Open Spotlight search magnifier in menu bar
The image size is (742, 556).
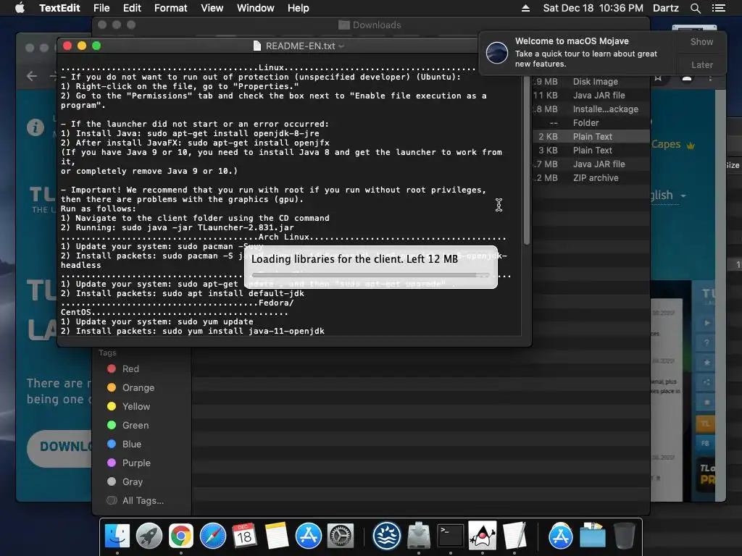pyautogui.click(x=695, y=8)
